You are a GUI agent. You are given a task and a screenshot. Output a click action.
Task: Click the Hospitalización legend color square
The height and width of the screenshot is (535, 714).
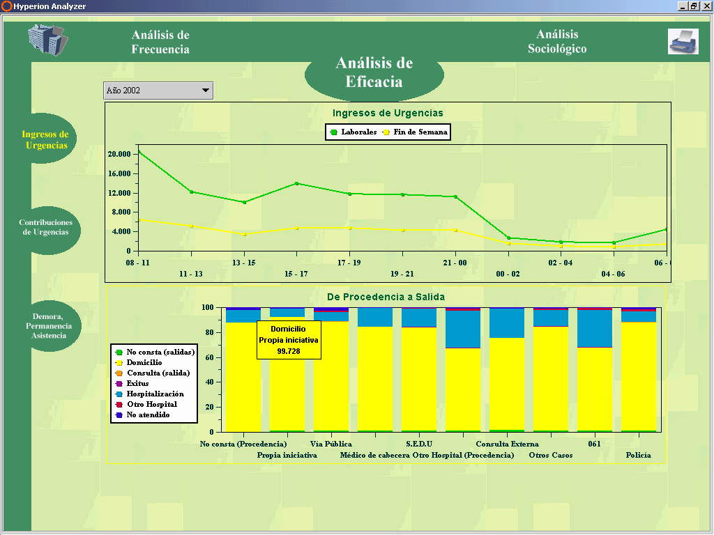pos(119,394)
